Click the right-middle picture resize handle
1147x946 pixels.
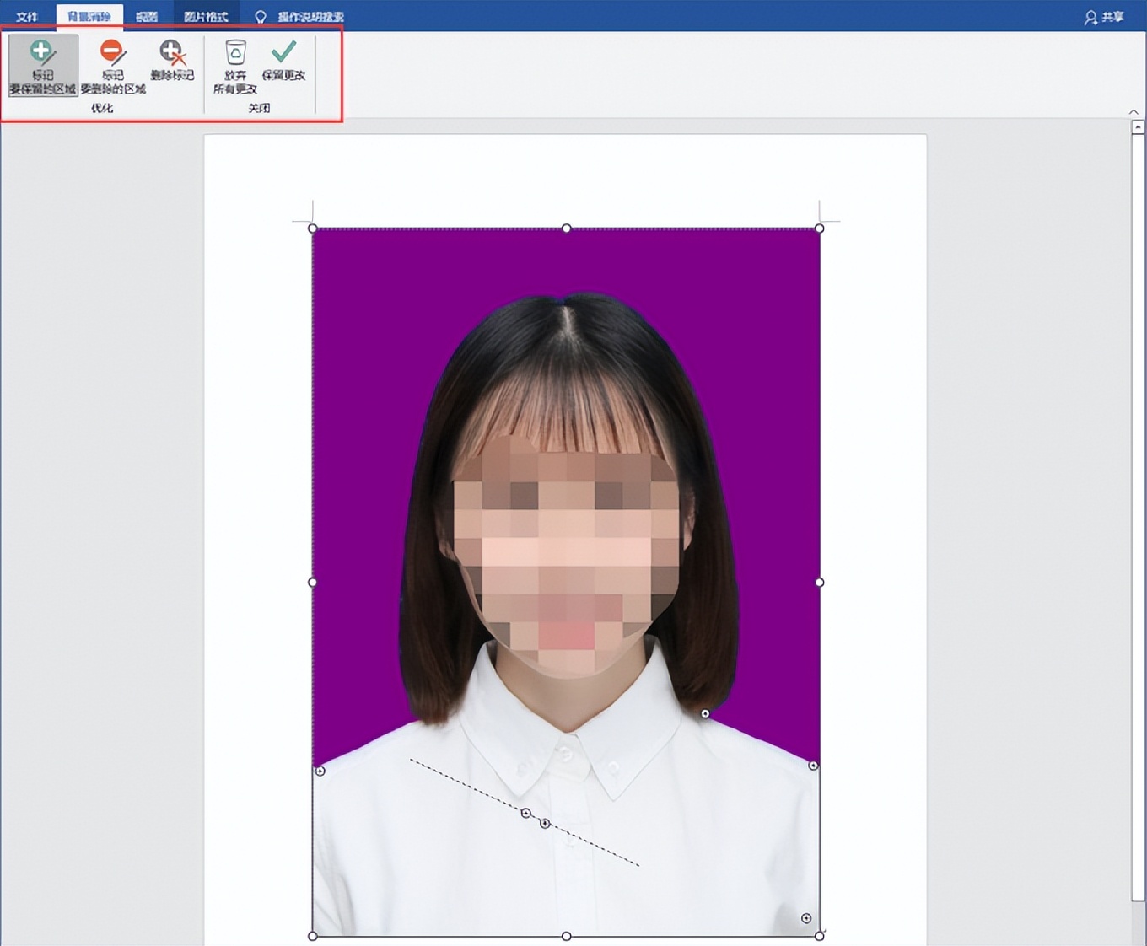820,583
